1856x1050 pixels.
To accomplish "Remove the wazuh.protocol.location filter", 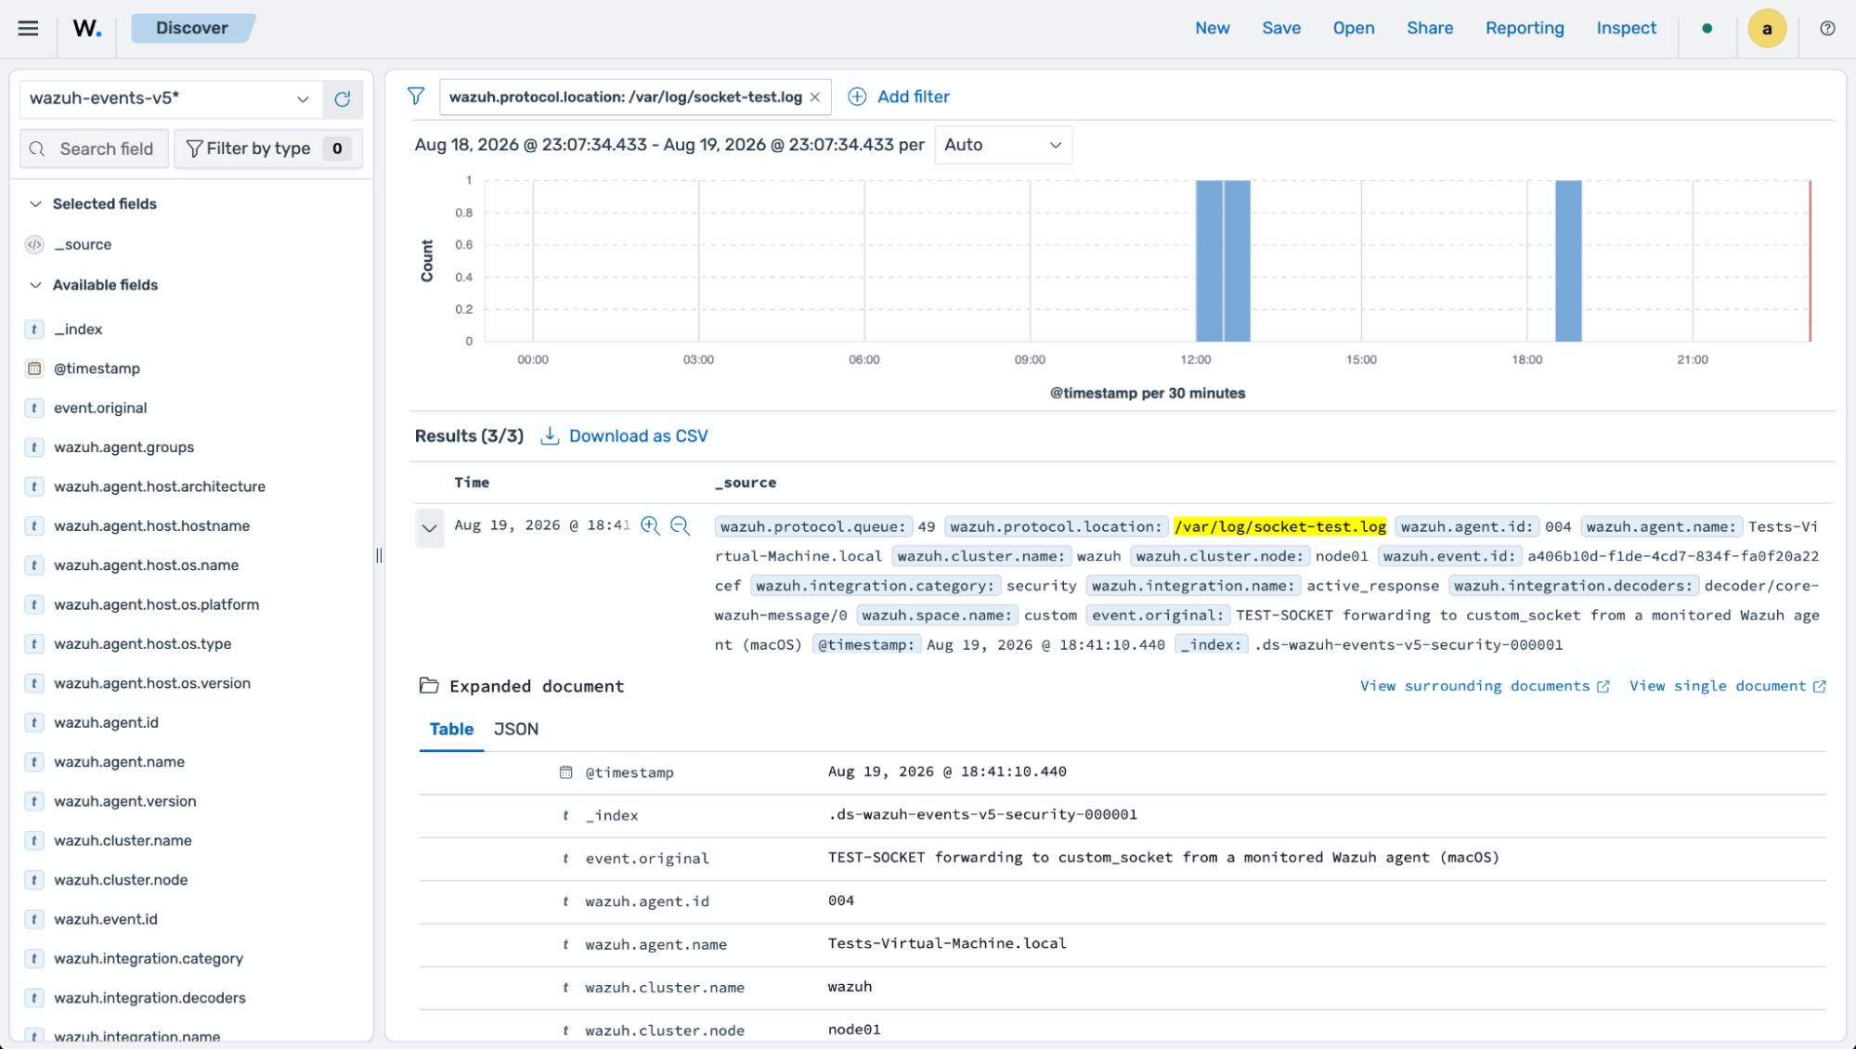I will (815, 97).
